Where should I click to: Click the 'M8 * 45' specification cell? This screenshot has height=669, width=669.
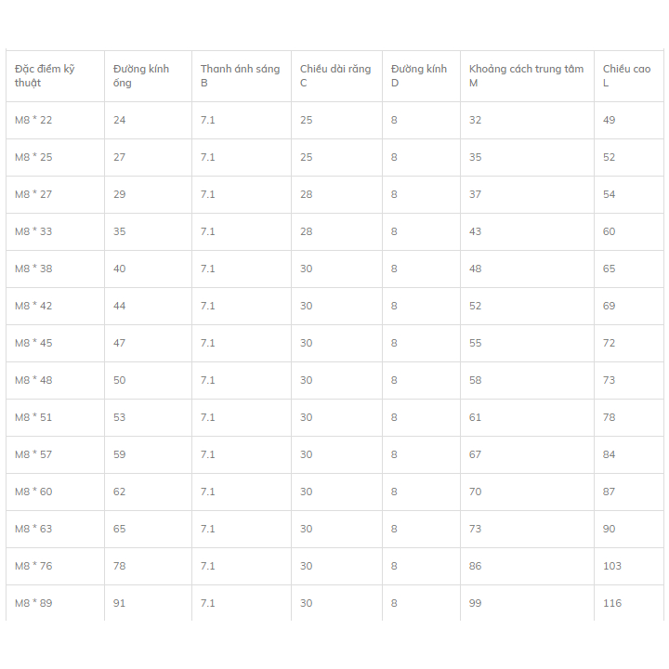tap(33, 343)
